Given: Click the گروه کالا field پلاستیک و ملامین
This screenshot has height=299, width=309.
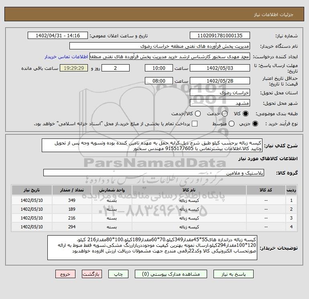Looking at the screenshot, I should tap(154, 173).
